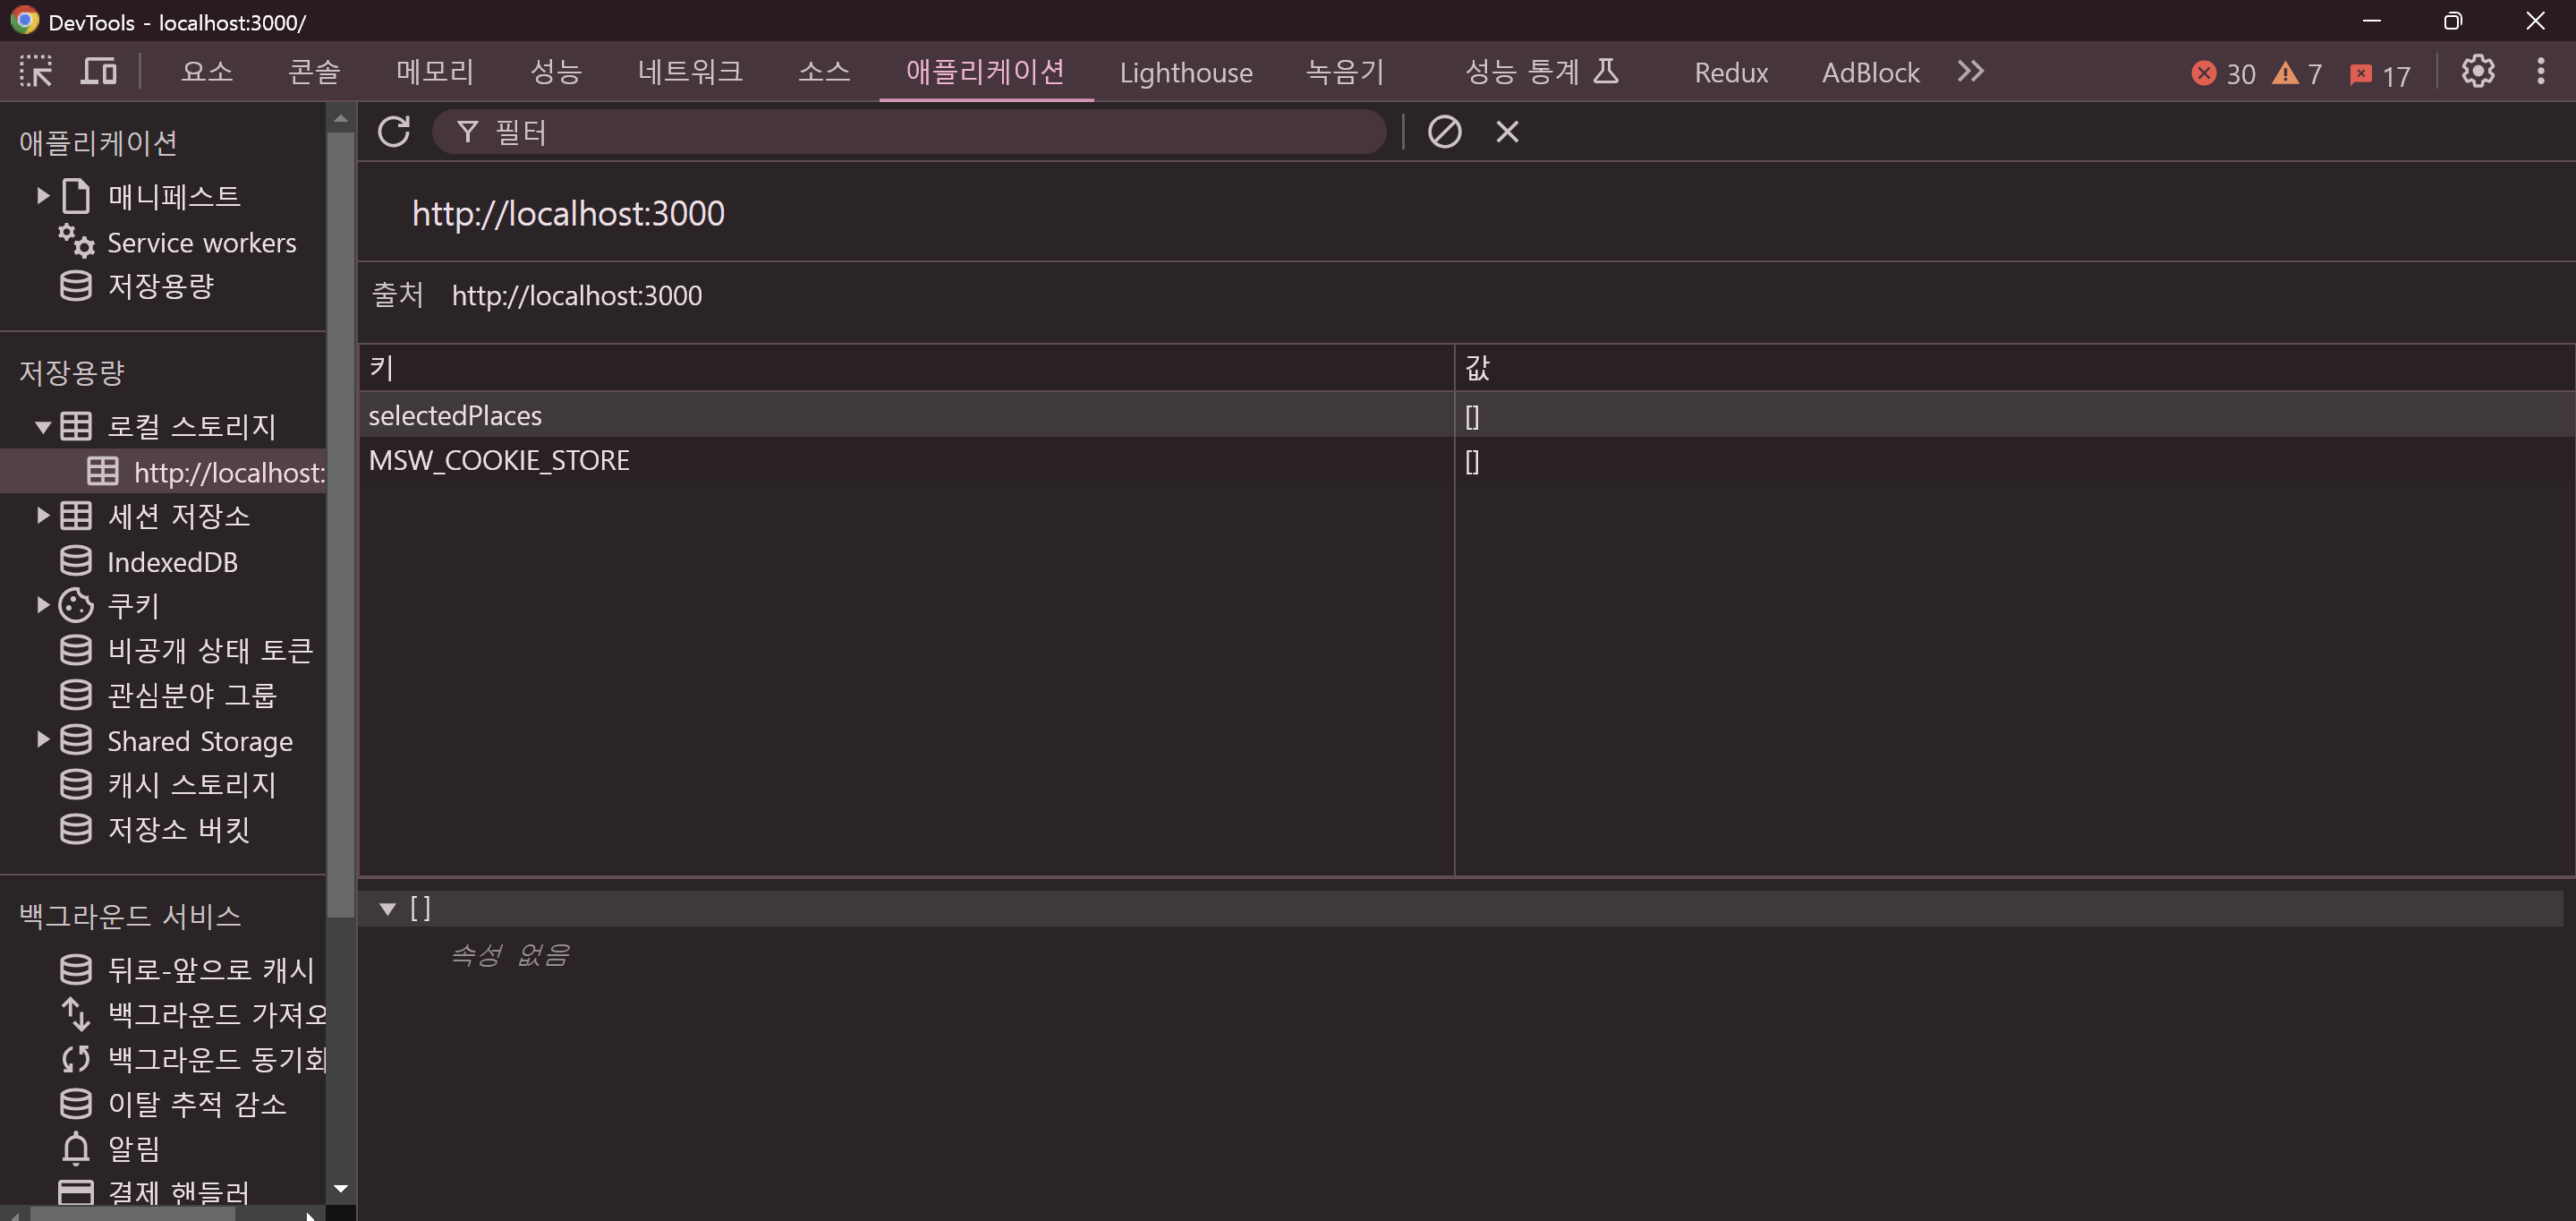Expand the Shared Storage node
2576x1221 pixels.
click(43, 739)
